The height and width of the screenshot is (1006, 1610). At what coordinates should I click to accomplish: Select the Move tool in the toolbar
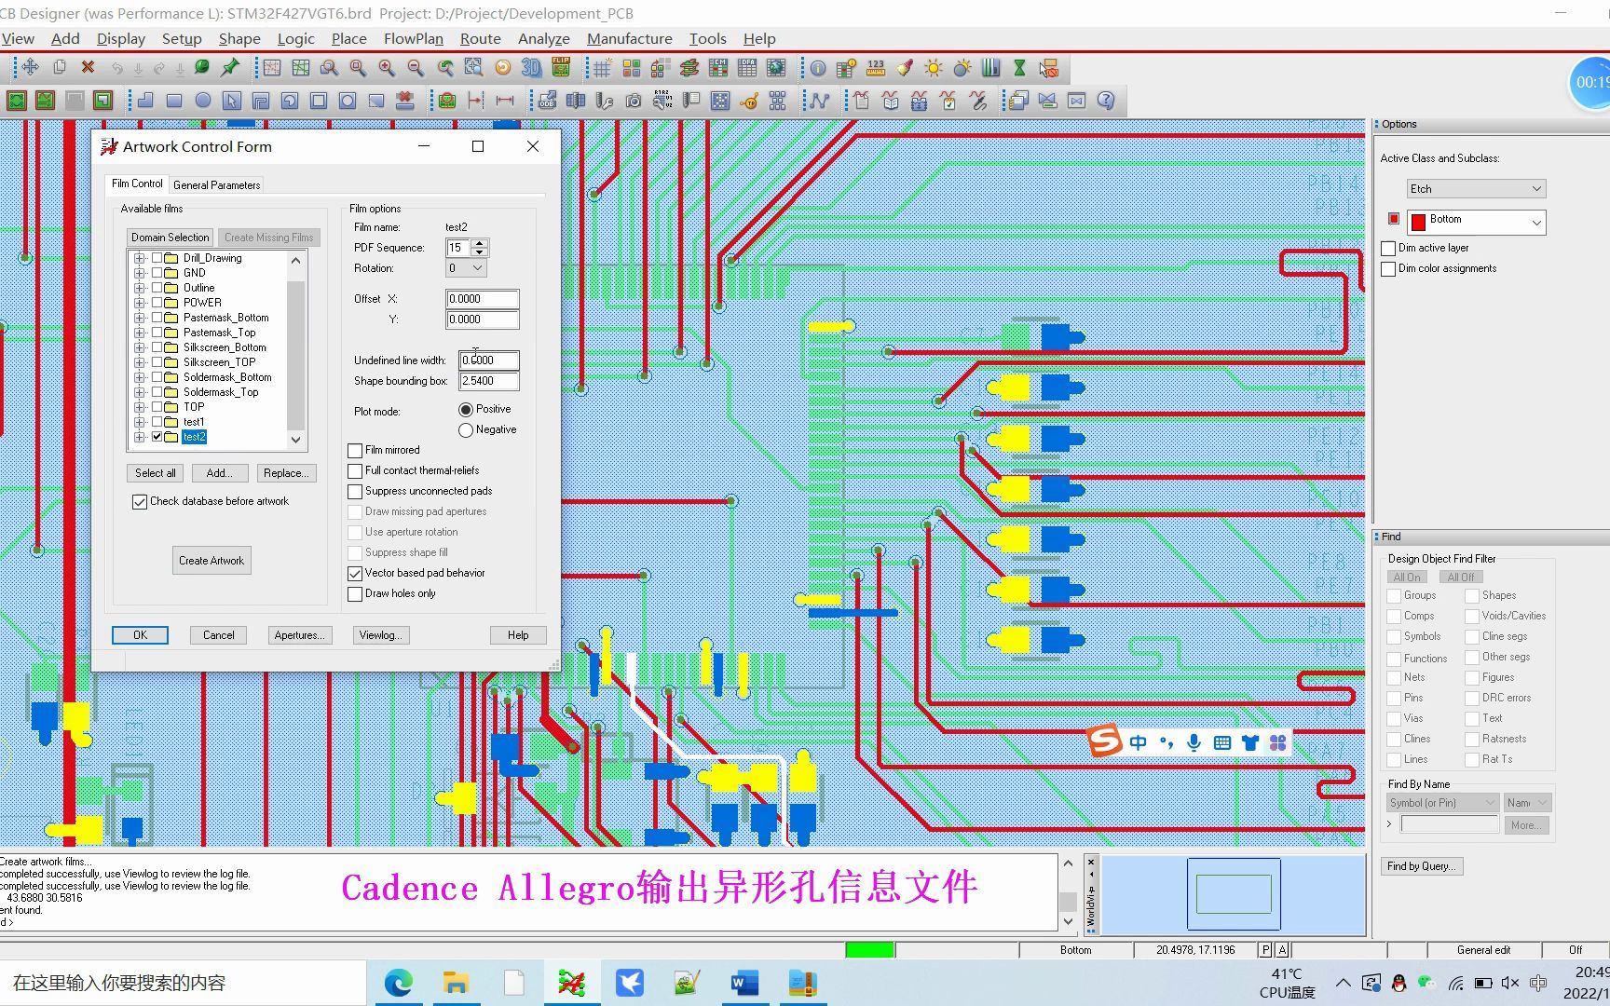tap(31, 68)
